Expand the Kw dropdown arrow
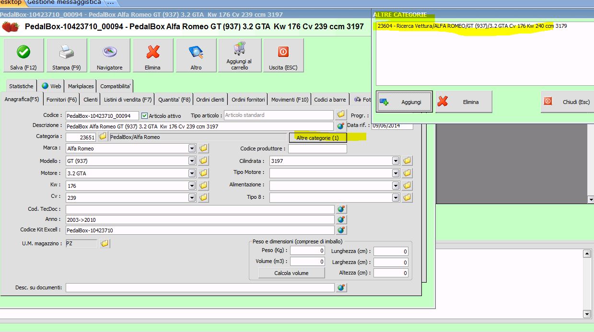 click(192, 185)
